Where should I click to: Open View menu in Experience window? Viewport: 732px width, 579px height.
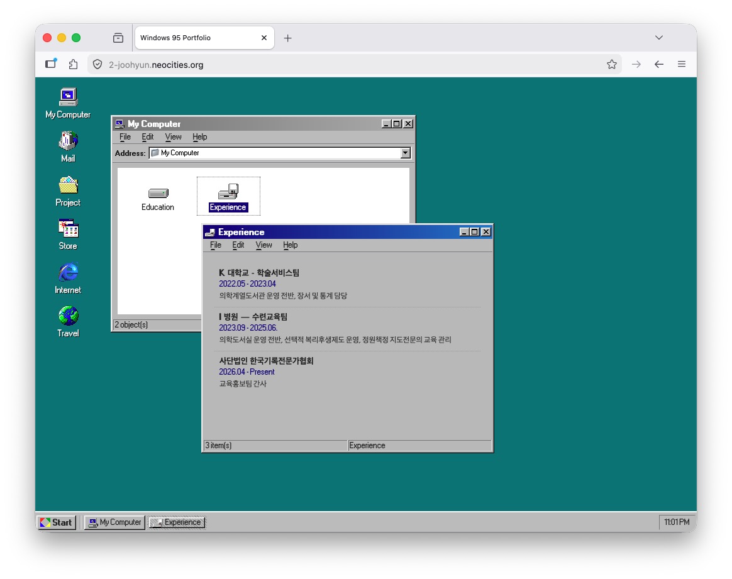(x=263, y=245)
